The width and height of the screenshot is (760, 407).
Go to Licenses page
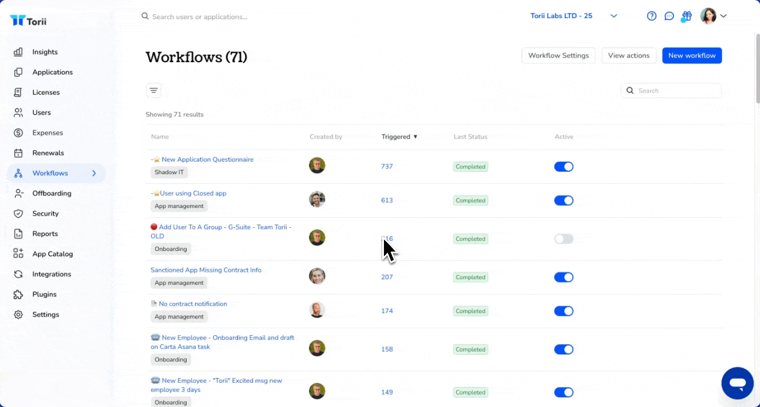pyautogui.click(x=46, y=92)
